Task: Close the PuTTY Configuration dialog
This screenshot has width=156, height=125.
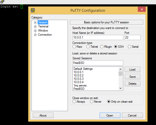Action: pyautogui.click(x=142, y=9)
